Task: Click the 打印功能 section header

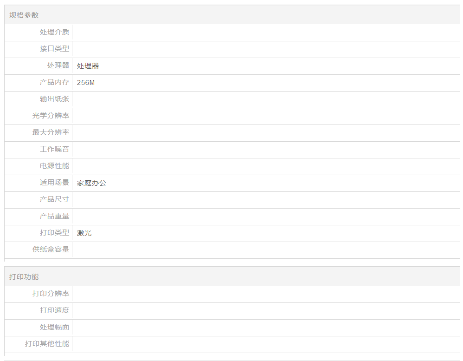Action: (x=24, y=277)
